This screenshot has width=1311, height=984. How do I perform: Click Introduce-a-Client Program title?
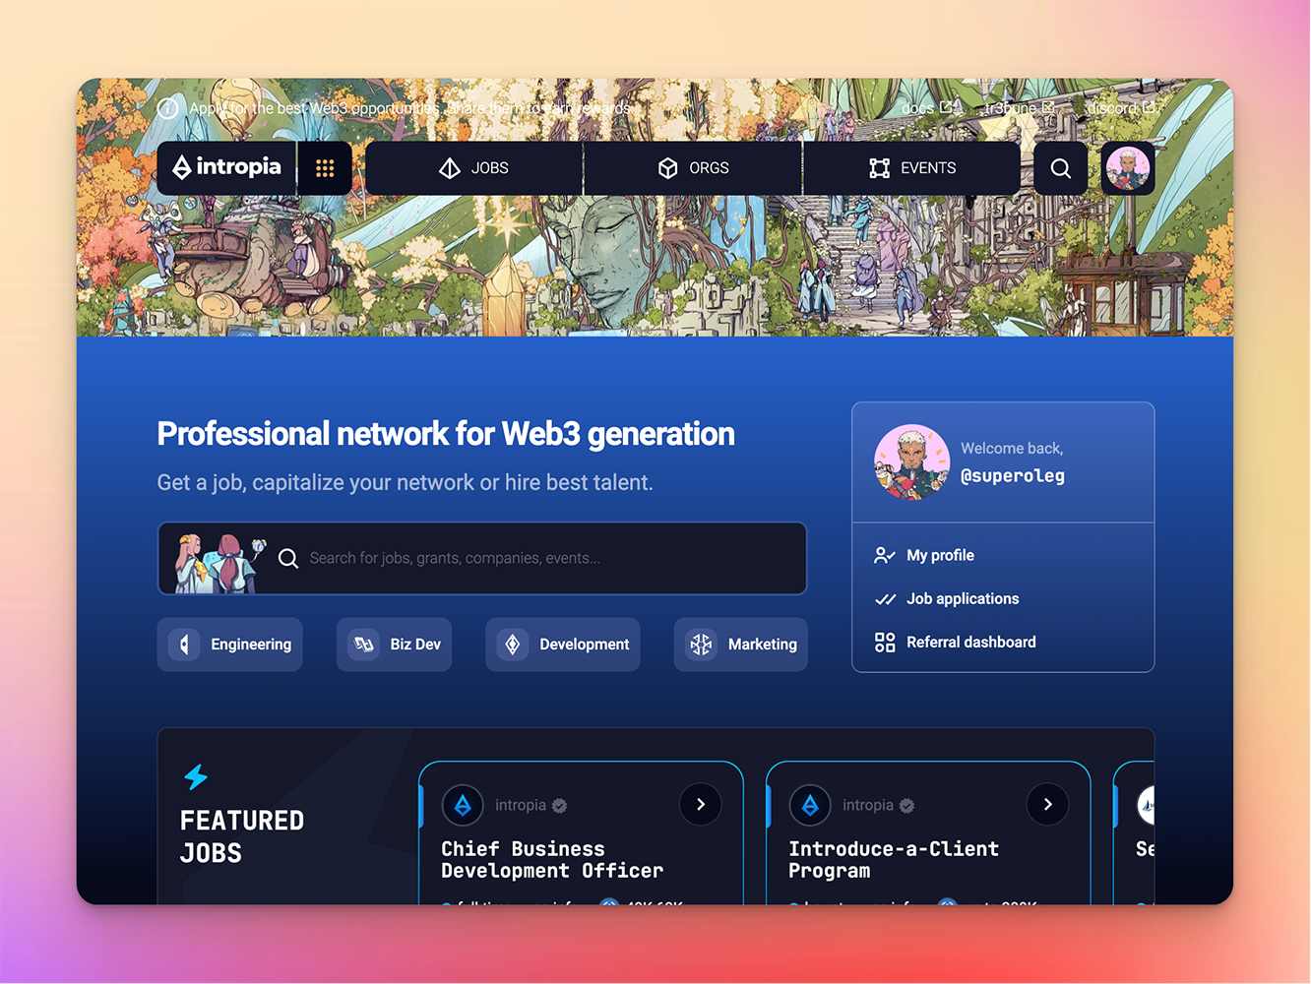click(x=894, y=859)
